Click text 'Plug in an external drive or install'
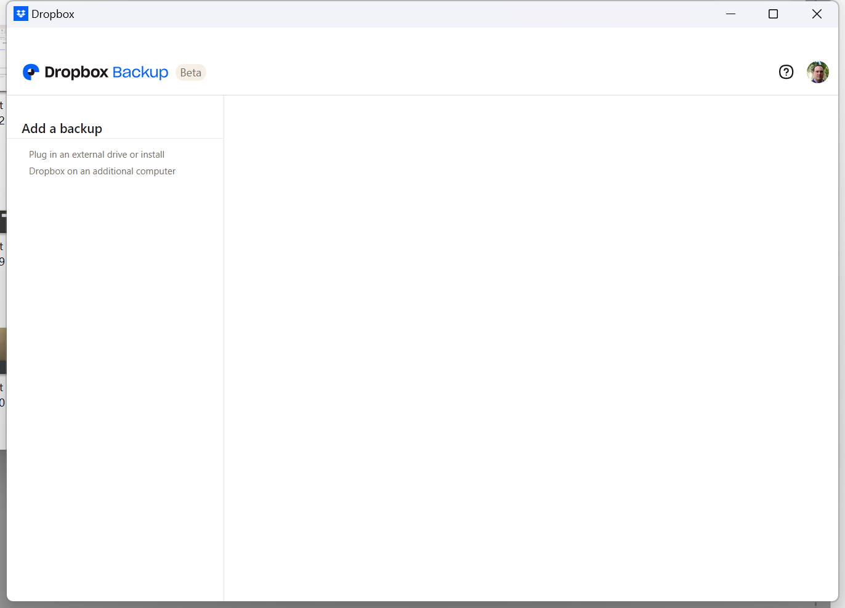Image resolution: width=845 pixels, height=608 pixels. click(x=97, y=155)
